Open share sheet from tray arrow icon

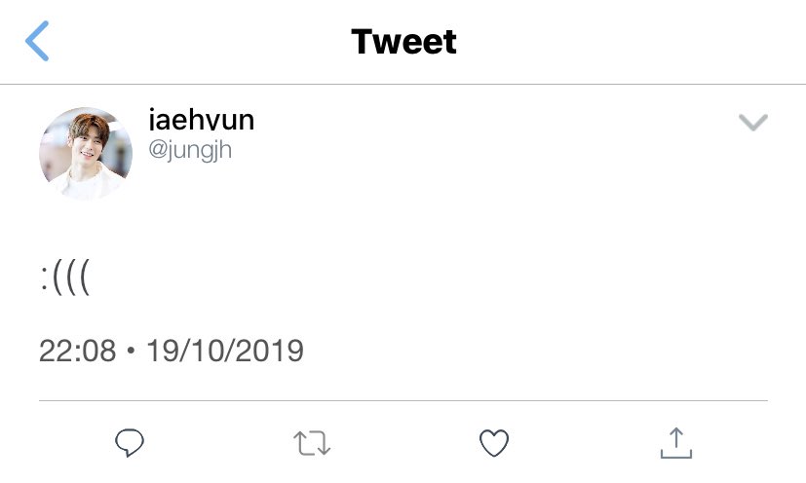coord(676,442)
